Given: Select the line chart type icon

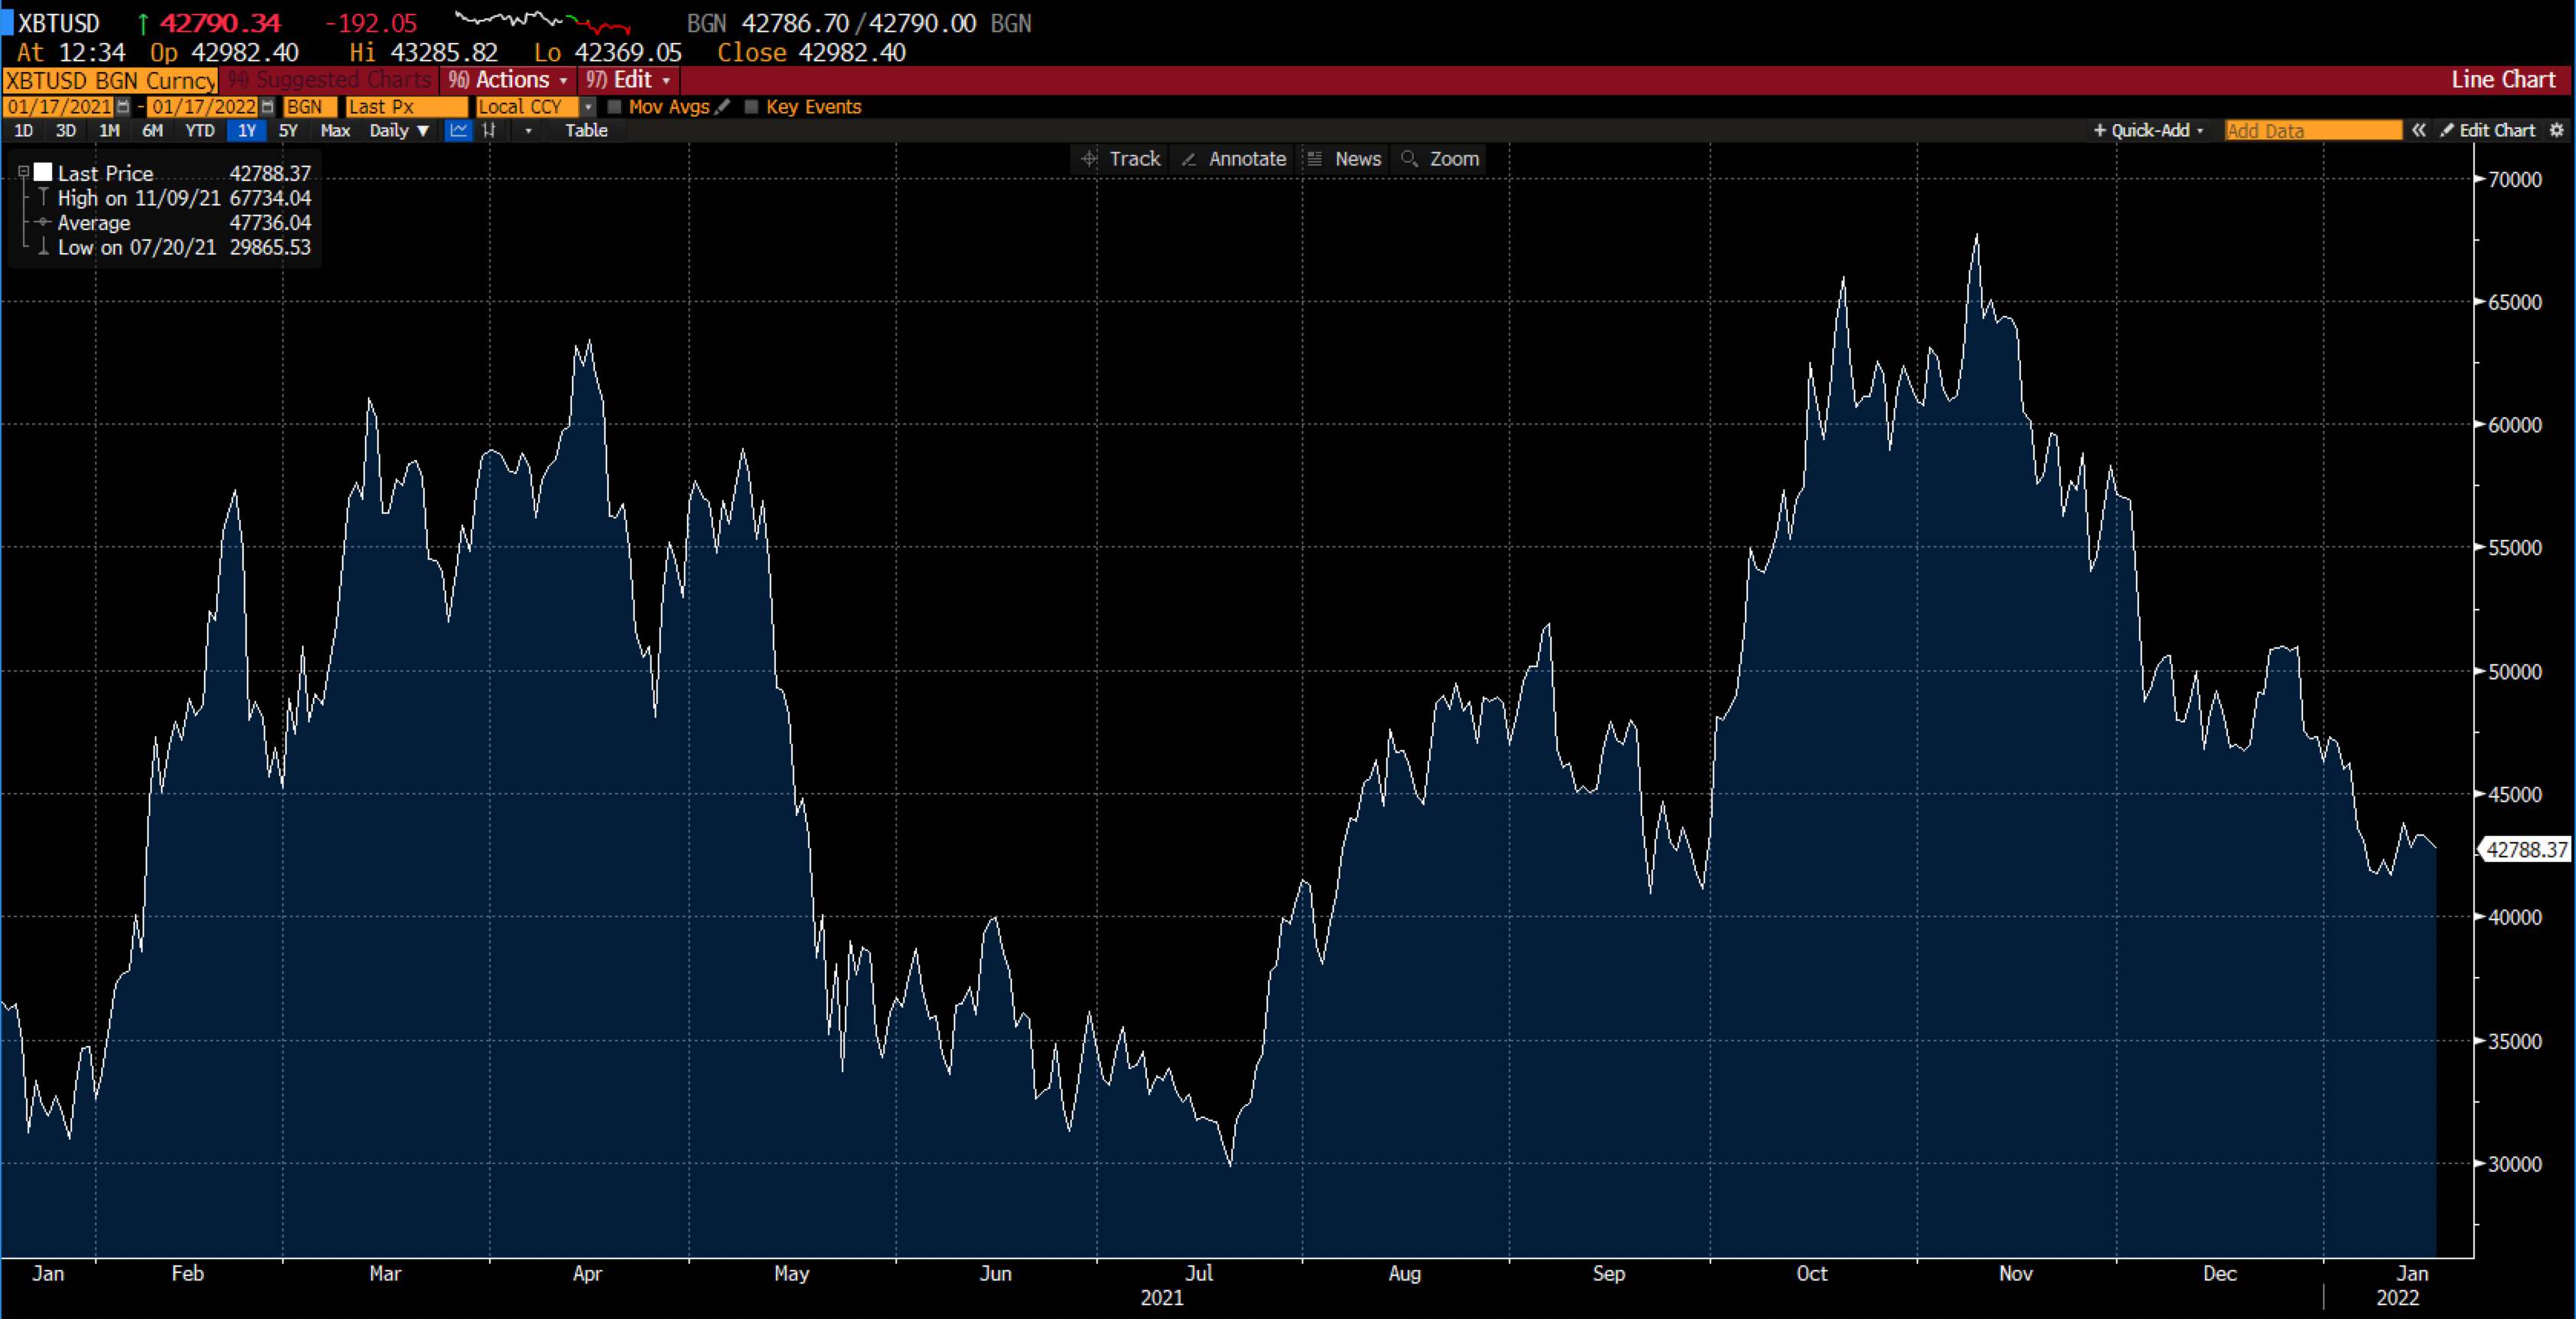Looking at the screenshot, I should click(x=458, y=131).
